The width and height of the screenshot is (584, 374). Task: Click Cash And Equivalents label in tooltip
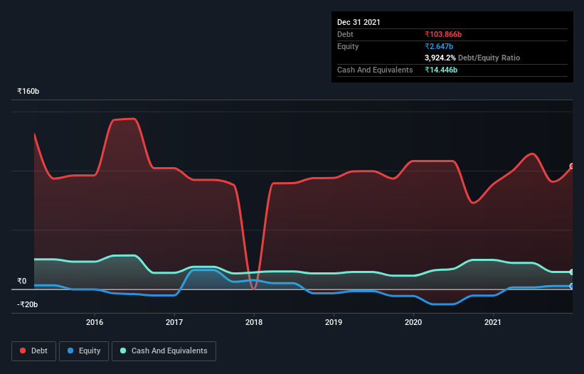(375, 70)
